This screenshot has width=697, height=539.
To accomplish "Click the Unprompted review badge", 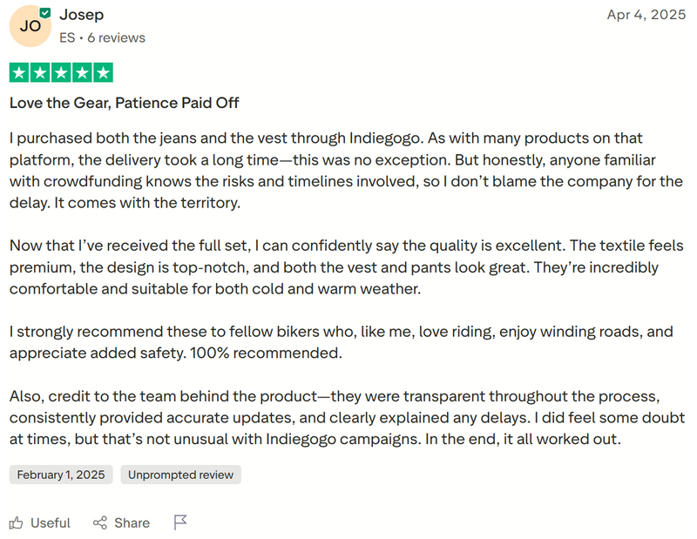I will pos(180,475).
